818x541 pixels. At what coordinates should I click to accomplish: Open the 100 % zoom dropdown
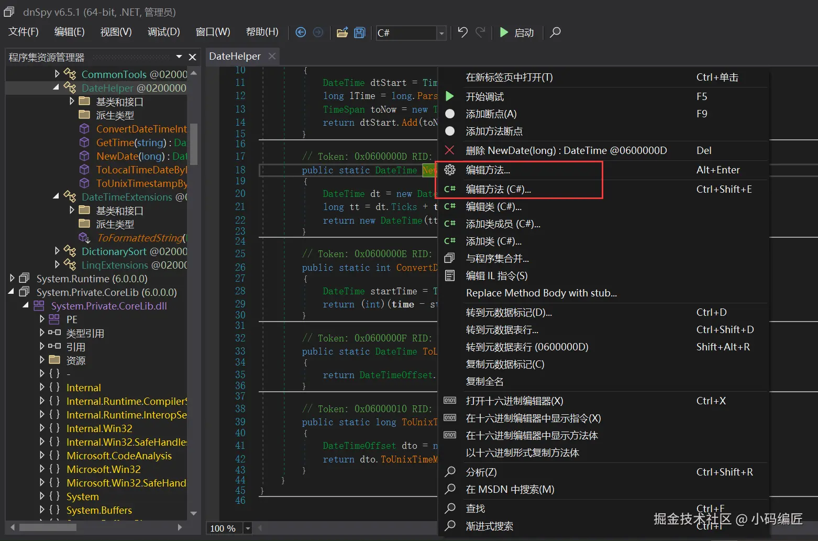(248, 528)
